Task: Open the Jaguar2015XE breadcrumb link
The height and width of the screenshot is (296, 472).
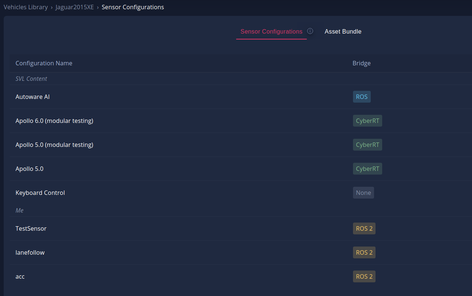Action: pos(75,7)
